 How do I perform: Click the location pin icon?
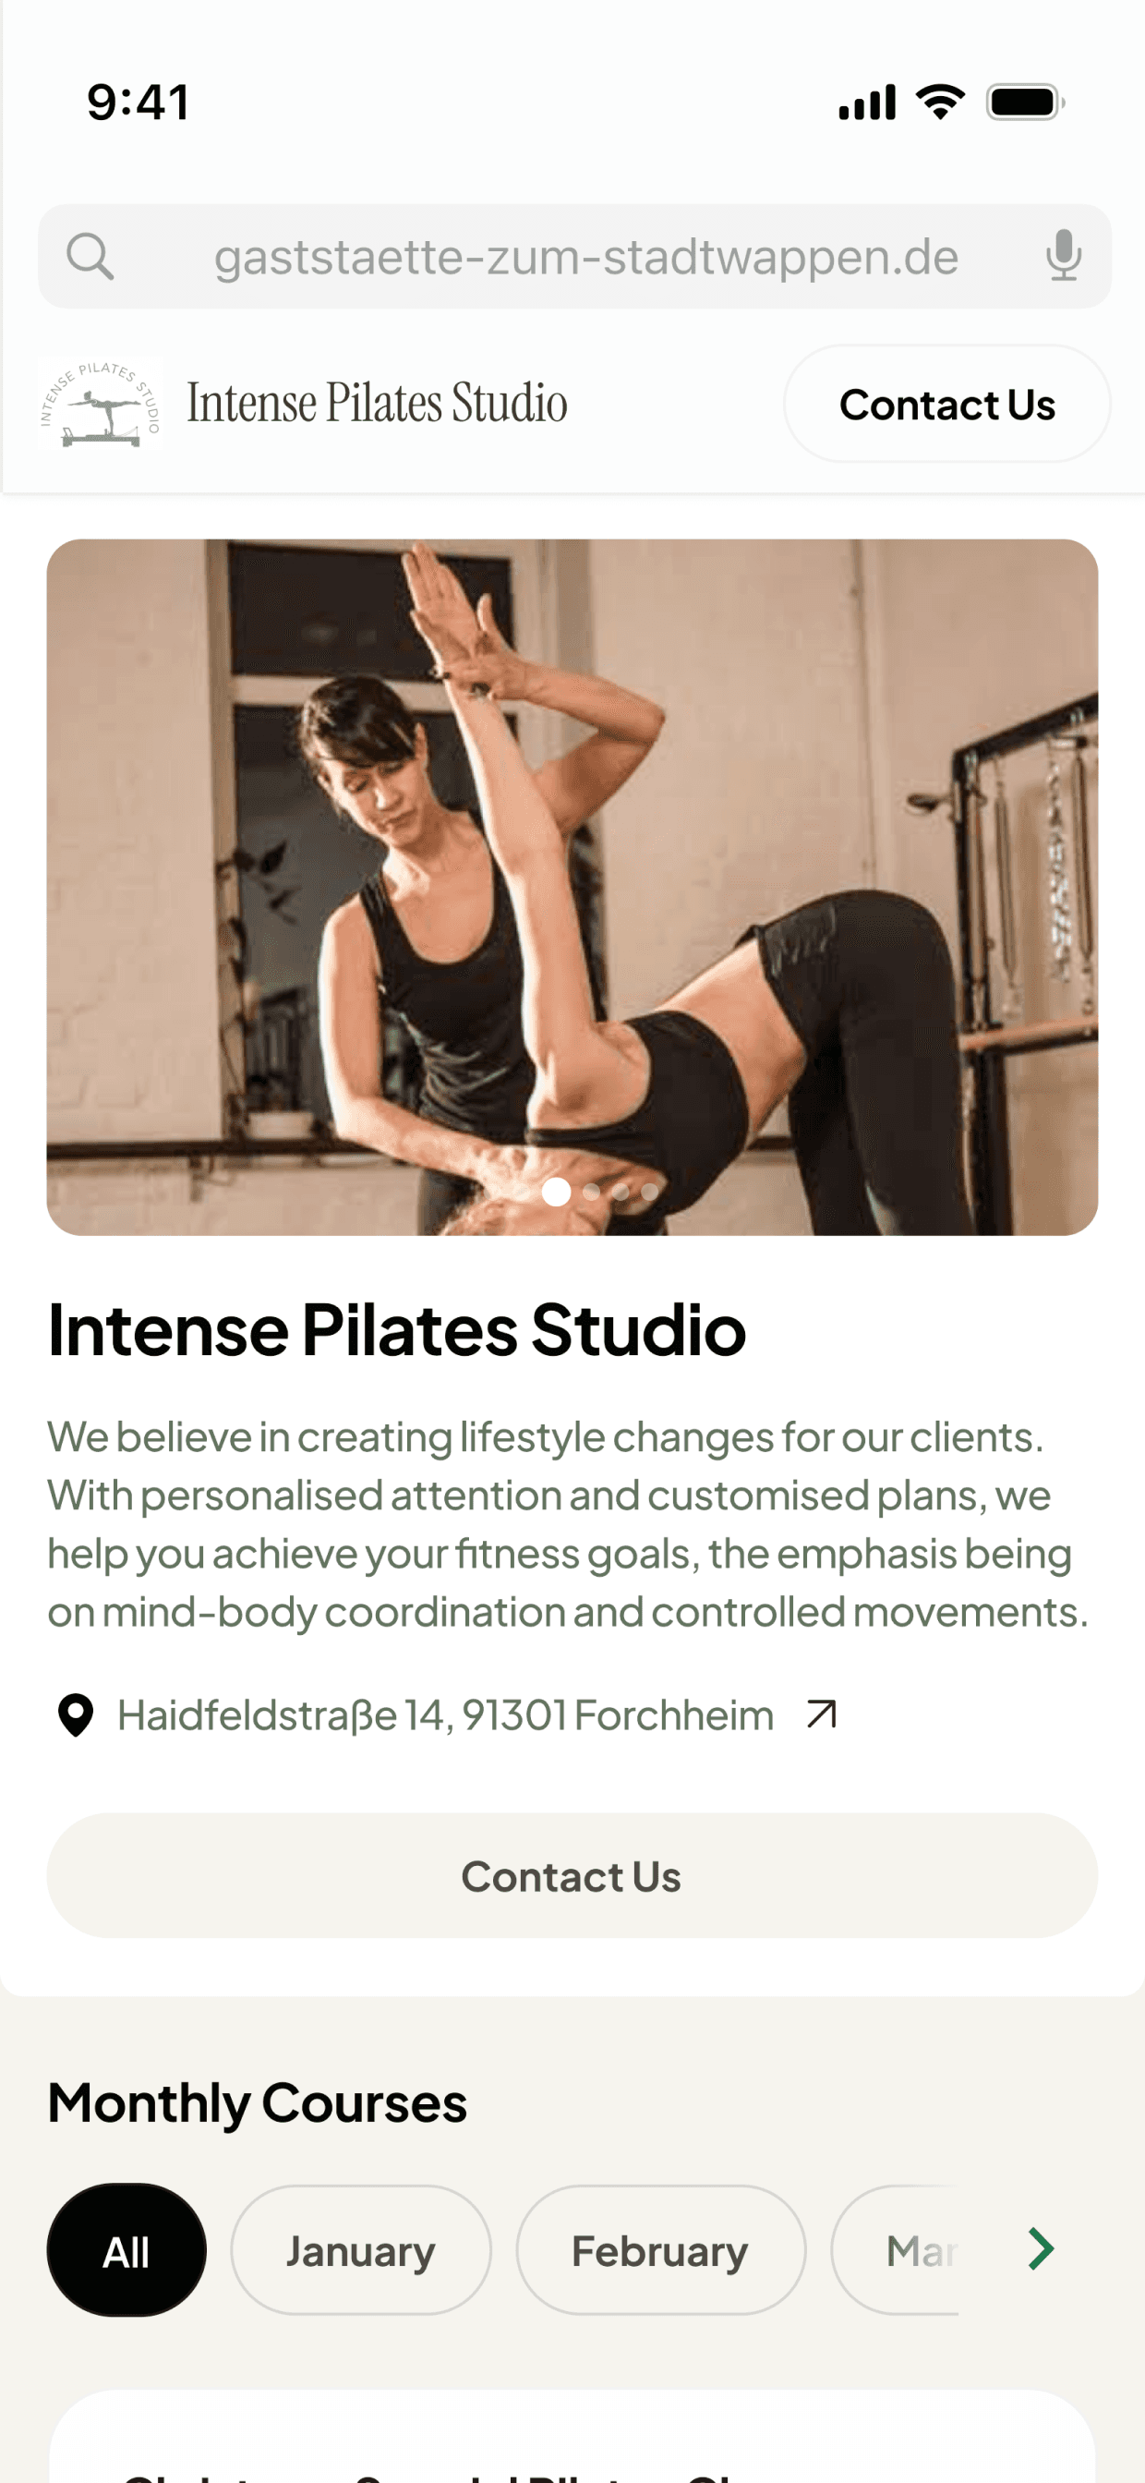point(76,1714)
